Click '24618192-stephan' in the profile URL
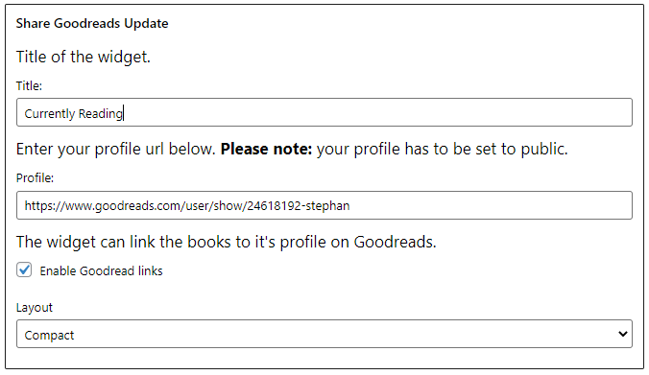Screen dimensions: 649x375 tap(299, 205)
